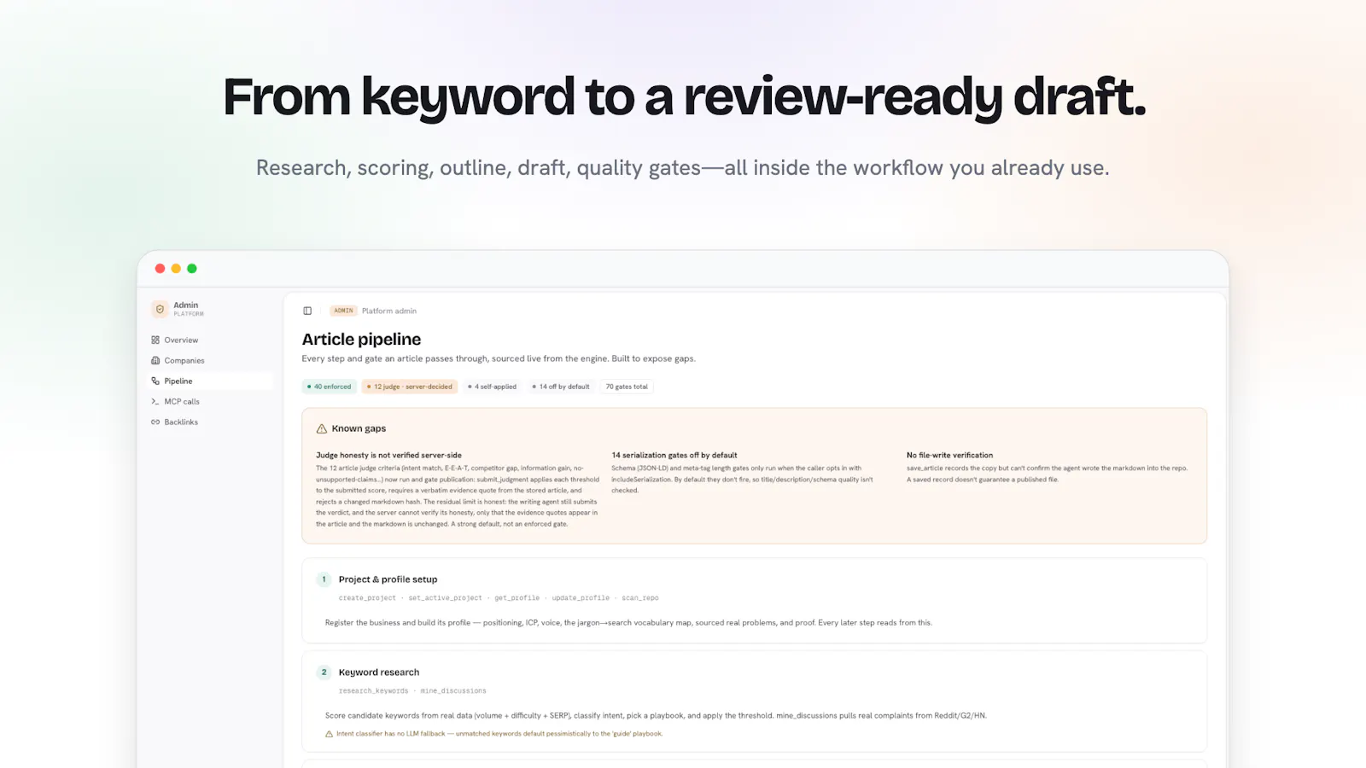
Task: Click step number 1 badge
Action: [x=324, y=579]
